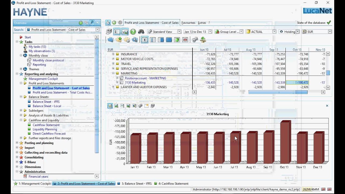Print the chart with printer icon

pos(153,106)
